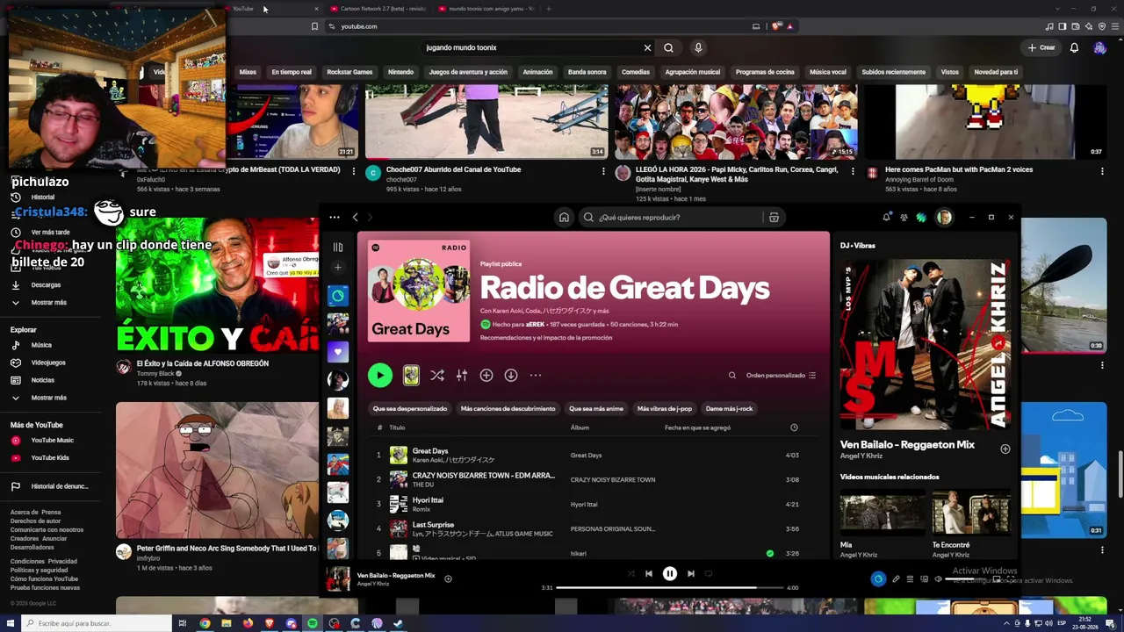
Task: Sort tracks by the Álbum column header
Action: coord(580,427)
